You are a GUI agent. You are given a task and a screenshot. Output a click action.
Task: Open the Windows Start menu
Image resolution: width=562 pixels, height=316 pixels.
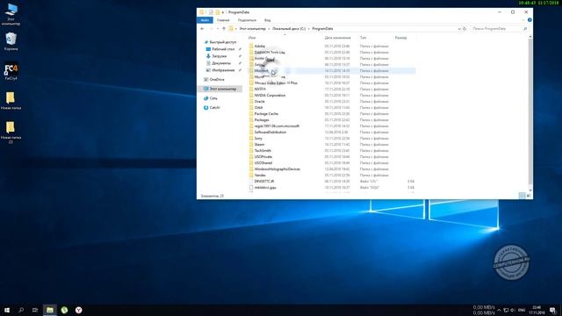7,310
